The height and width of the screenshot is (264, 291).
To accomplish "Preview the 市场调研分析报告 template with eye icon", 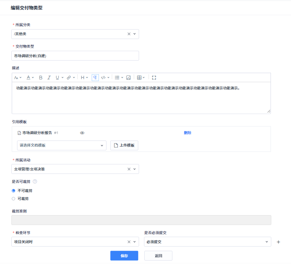I will point(82,133).
